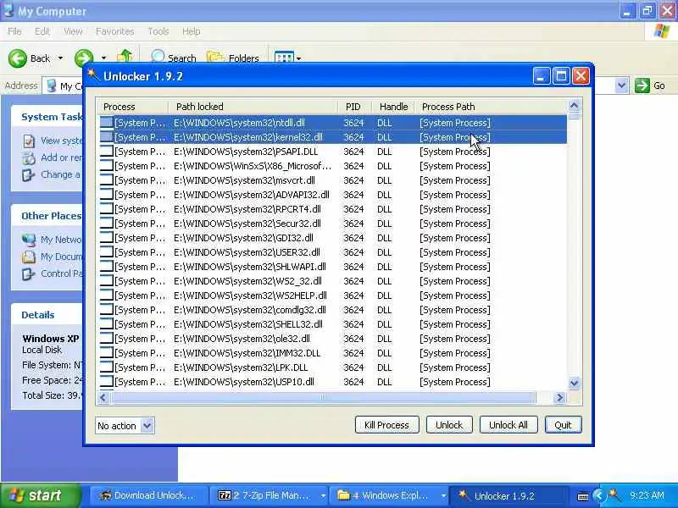Click path E:\WINDOWS\system32\comdlg32.dll
This screenshot has width=678, height=508.
click(250, 310)
